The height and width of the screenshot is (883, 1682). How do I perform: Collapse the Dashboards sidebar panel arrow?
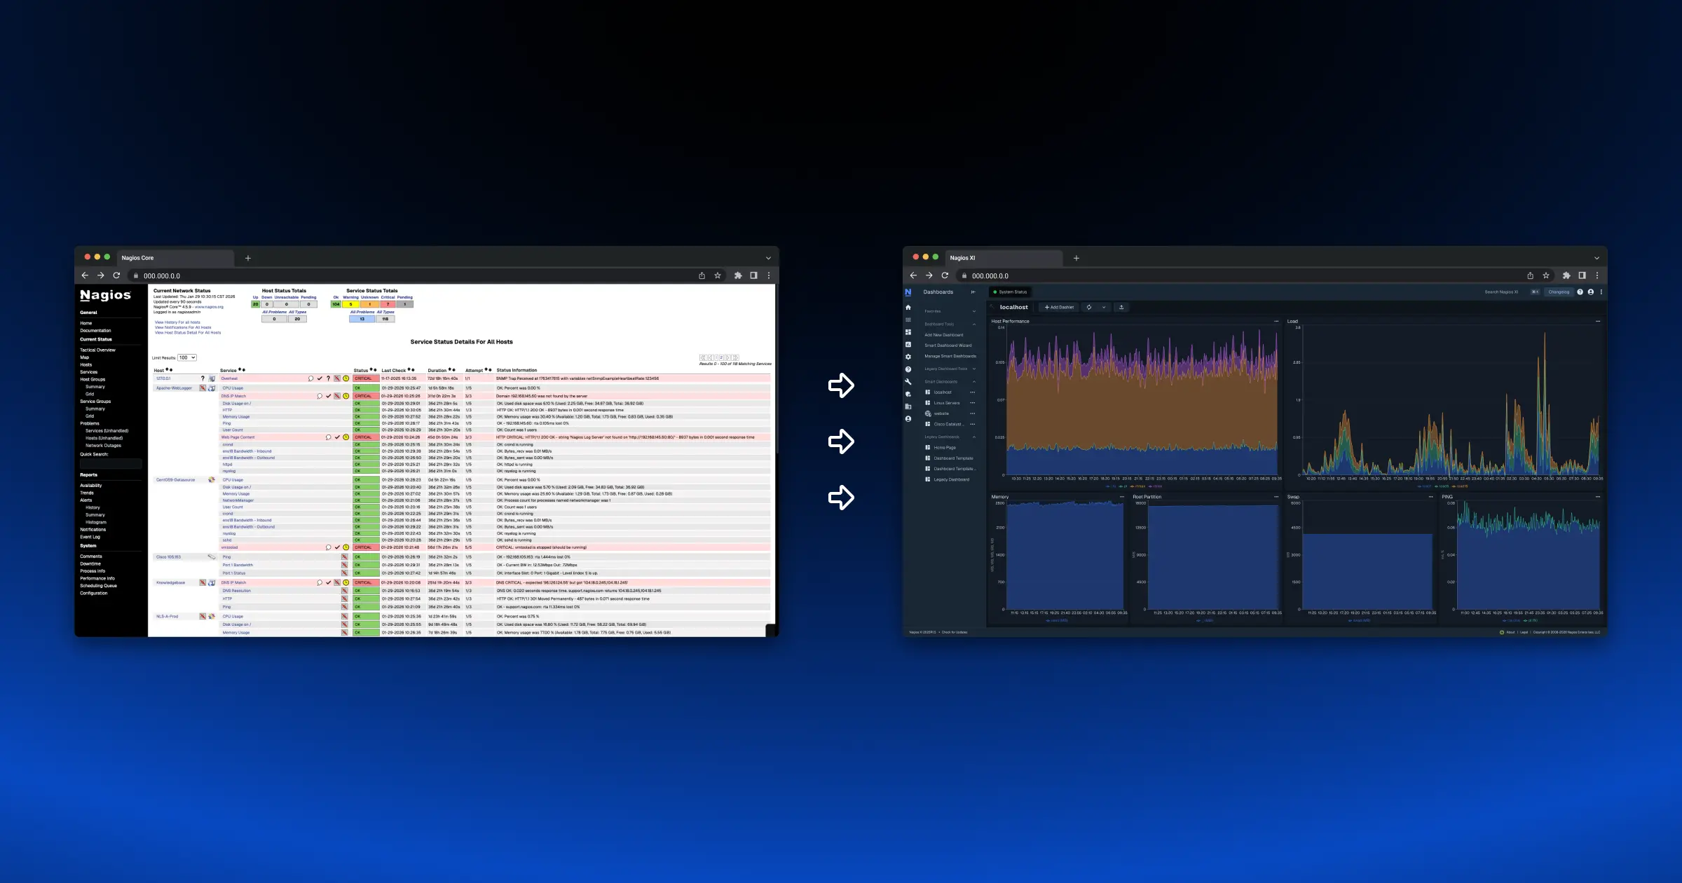(973, 292)
